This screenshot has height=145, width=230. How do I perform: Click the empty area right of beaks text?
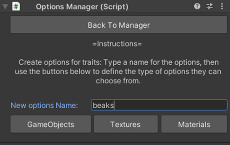[170, 105]
